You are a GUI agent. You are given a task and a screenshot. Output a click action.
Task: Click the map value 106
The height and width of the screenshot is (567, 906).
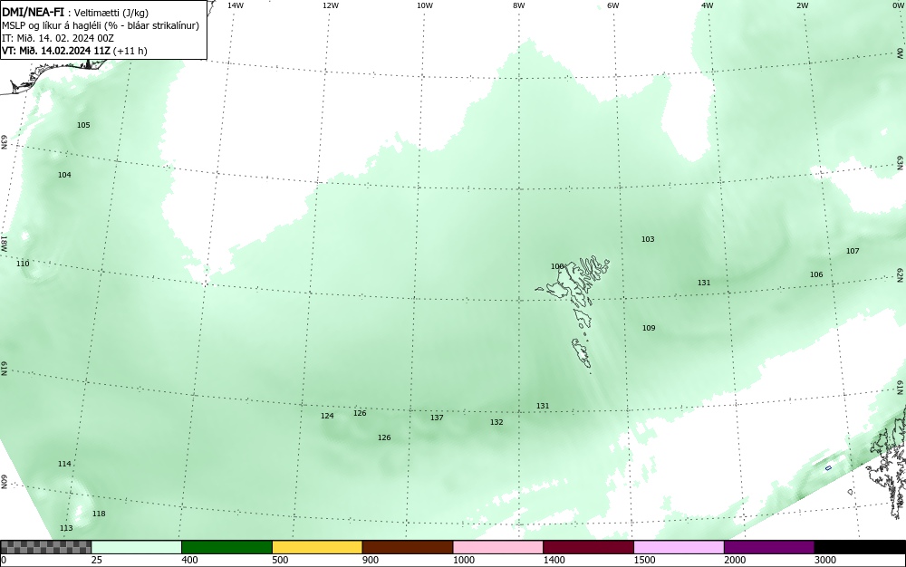click(x=816, y=274)
